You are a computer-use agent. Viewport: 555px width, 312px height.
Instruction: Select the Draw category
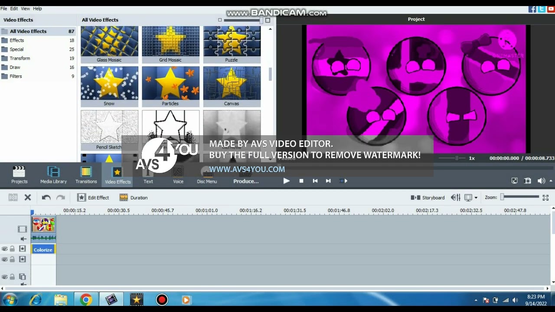tap(38, 67)
